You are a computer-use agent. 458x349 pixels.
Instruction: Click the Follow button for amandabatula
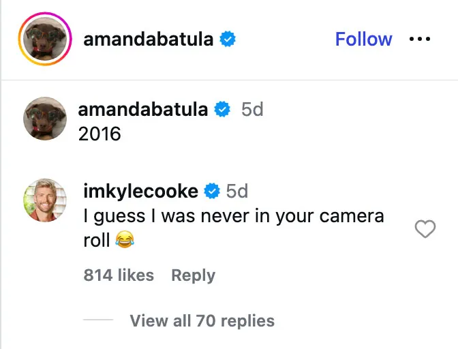click(x=363, y=40)
